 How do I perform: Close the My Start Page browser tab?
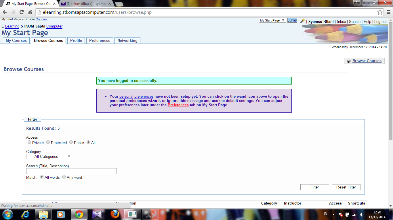[x=54, y=4]
